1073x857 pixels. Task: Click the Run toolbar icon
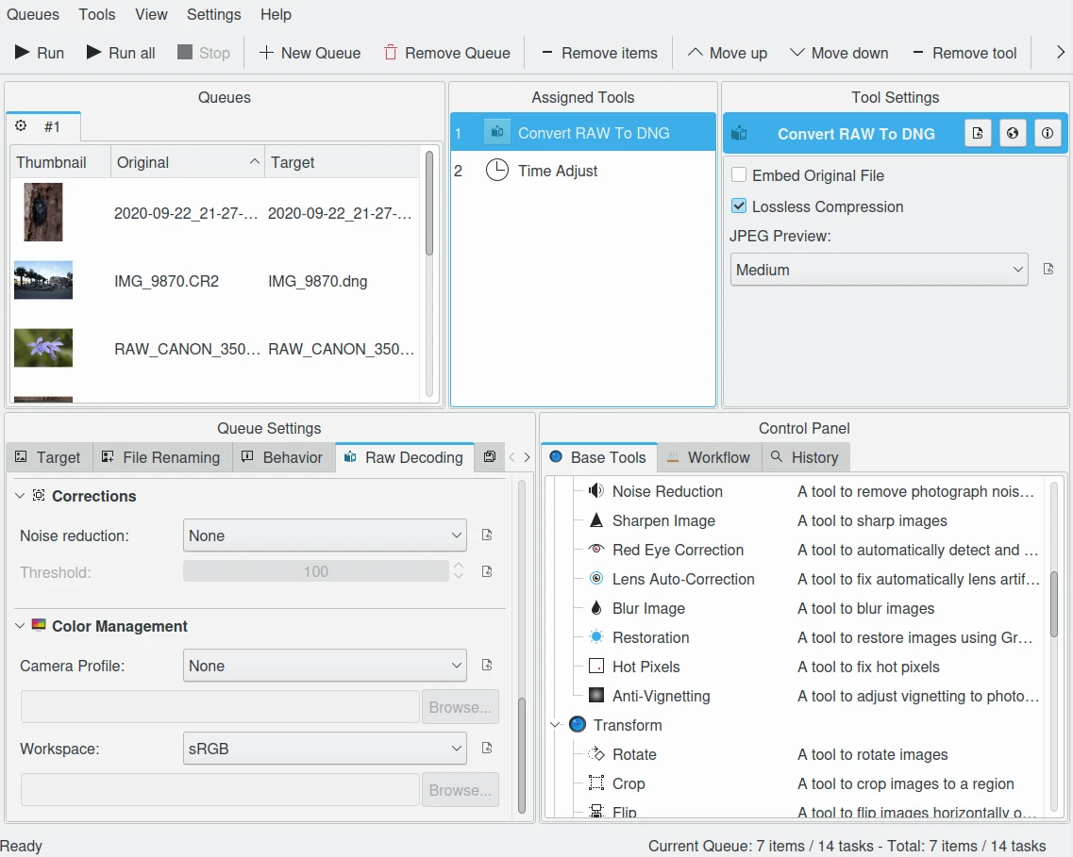23,53
